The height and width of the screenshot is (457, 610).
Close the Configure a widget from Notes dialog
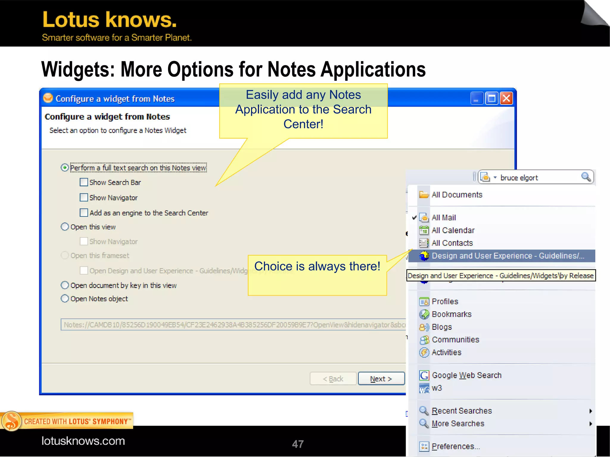click(x=506, y=98)
